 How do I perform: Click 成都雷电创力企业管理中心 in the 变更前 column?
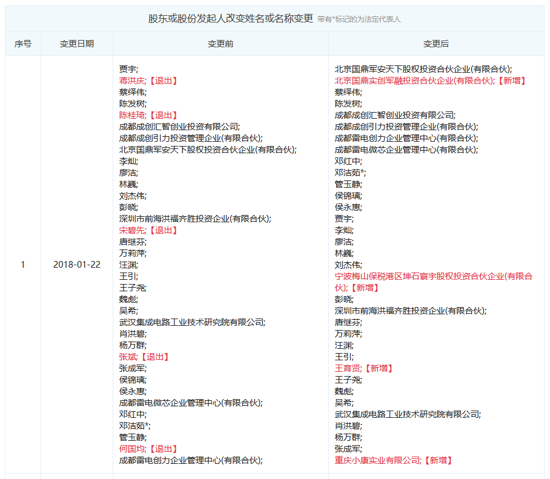[x=191, y=460]
